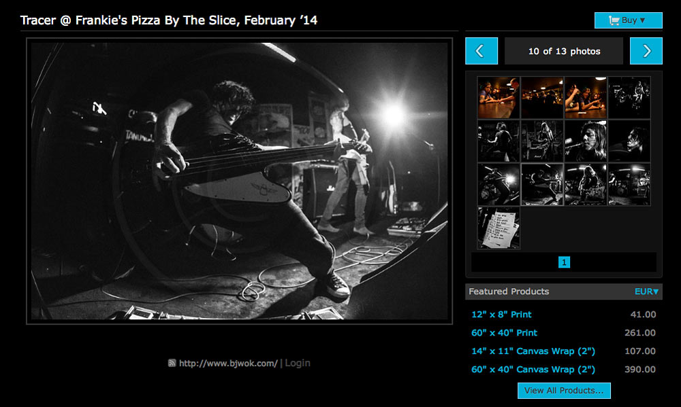Visit the http://www.bjwok.com/ link
Screen dimensions: 681x407
tap(228, 364)
